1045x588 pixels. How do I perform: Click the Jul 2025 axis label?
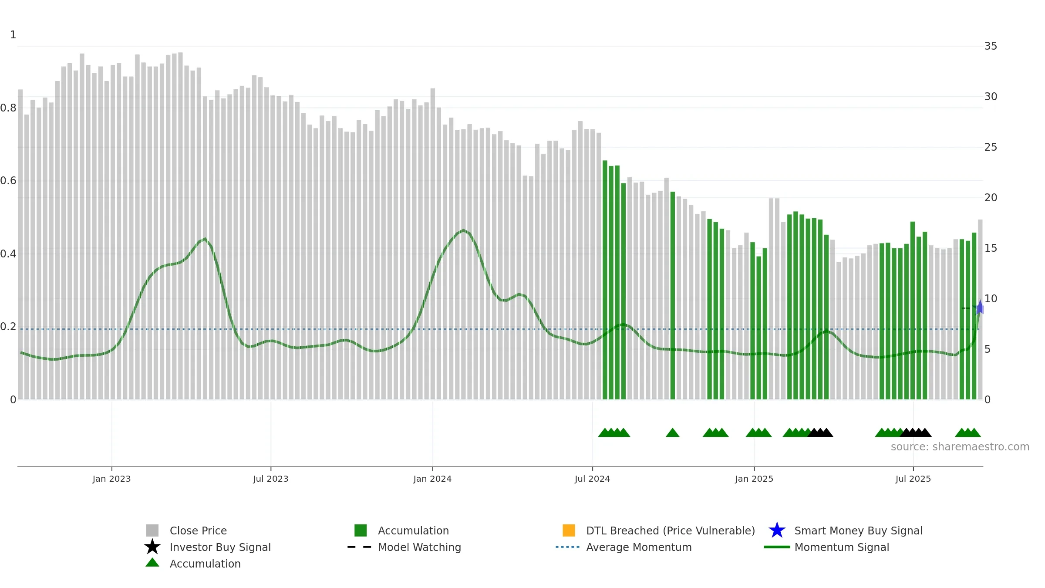click(x=913, y=479)
